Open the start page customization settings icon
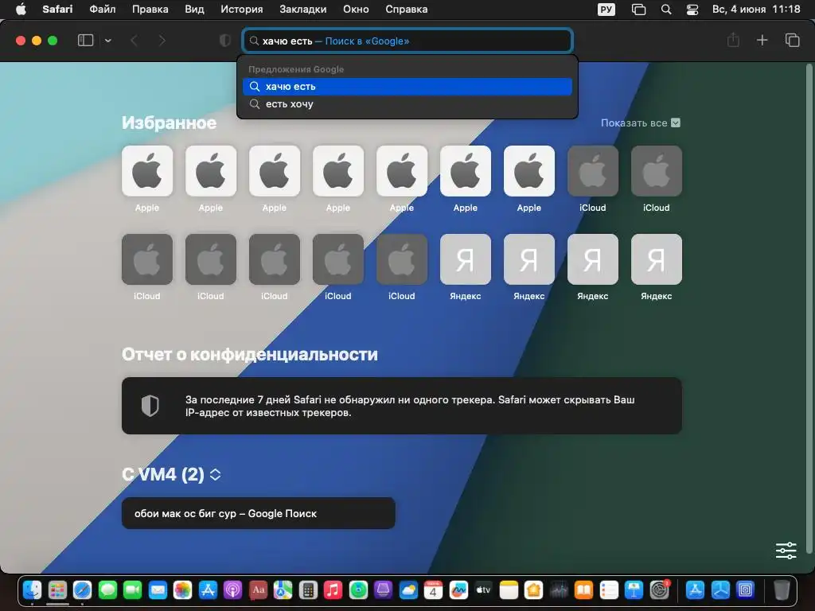This screenshot has width=815, height=611. (786, 551)
